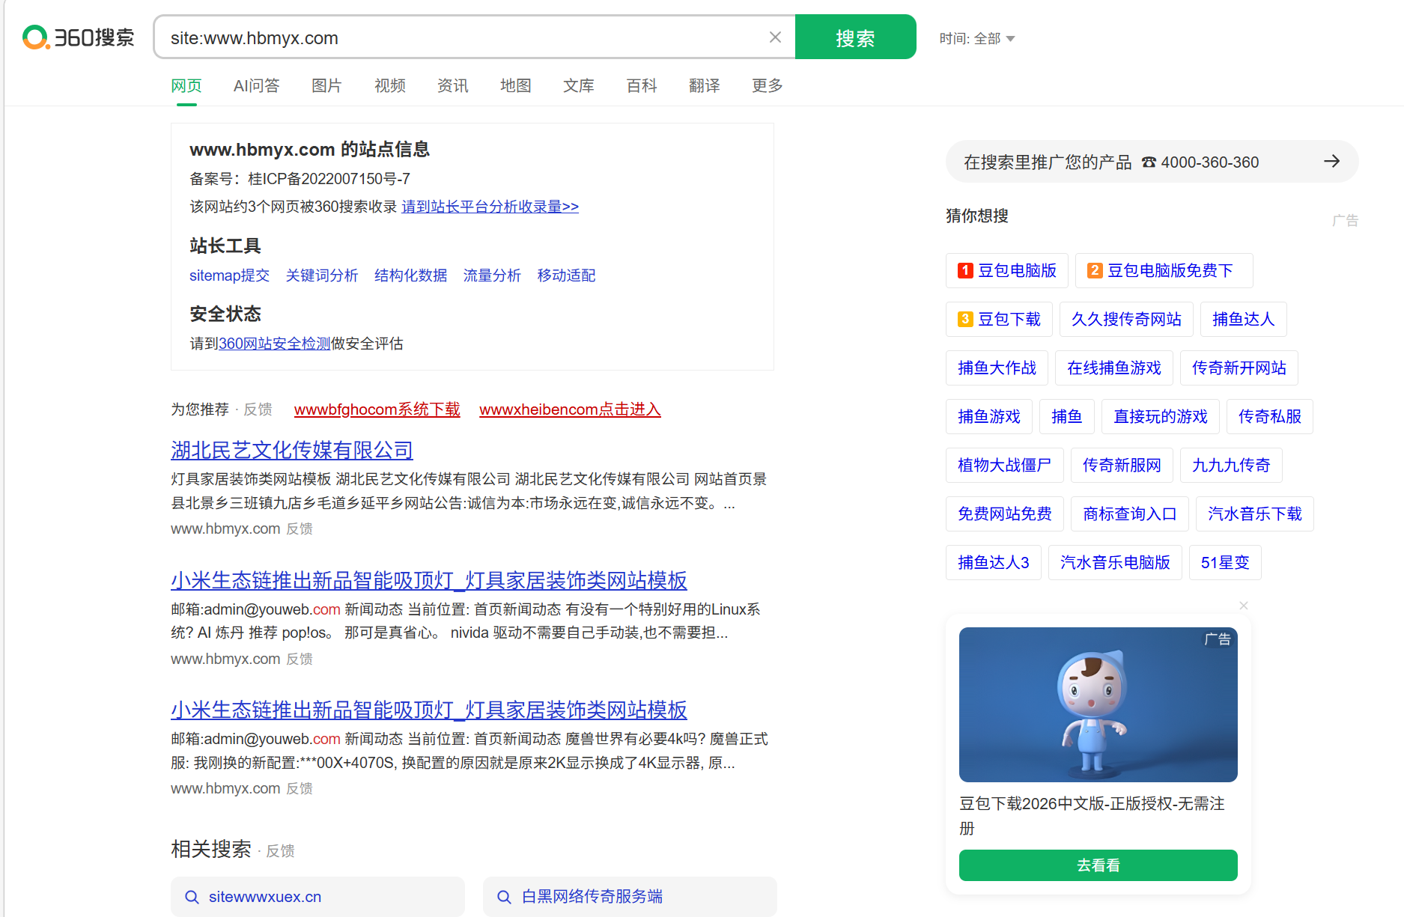1404x917 pixels.
Task: Click 反馈 next to 相关搜索
Action: [x=281, y=851]
